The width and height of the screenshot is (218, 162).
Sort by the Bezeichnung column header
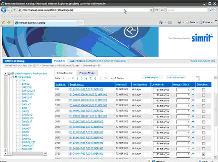tap(76, 85)
